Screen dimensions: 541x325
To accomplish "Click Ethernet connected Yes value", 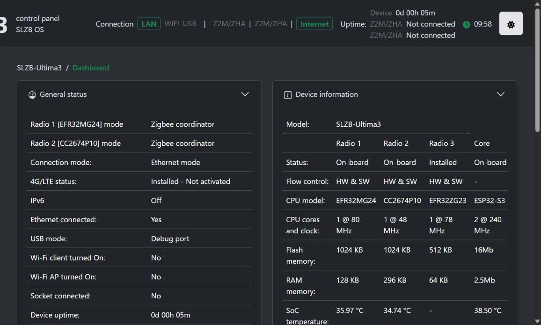I will [156, 219].
